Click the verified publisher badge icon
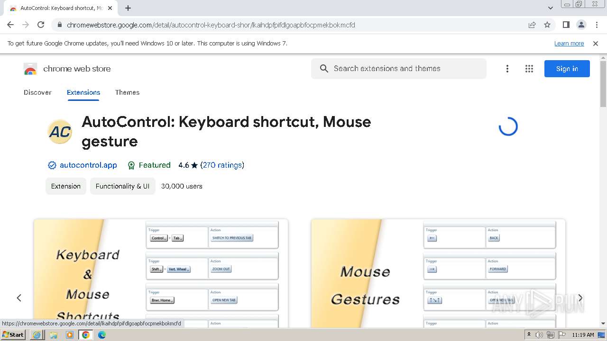607x341 pixels. pos(52,165)
